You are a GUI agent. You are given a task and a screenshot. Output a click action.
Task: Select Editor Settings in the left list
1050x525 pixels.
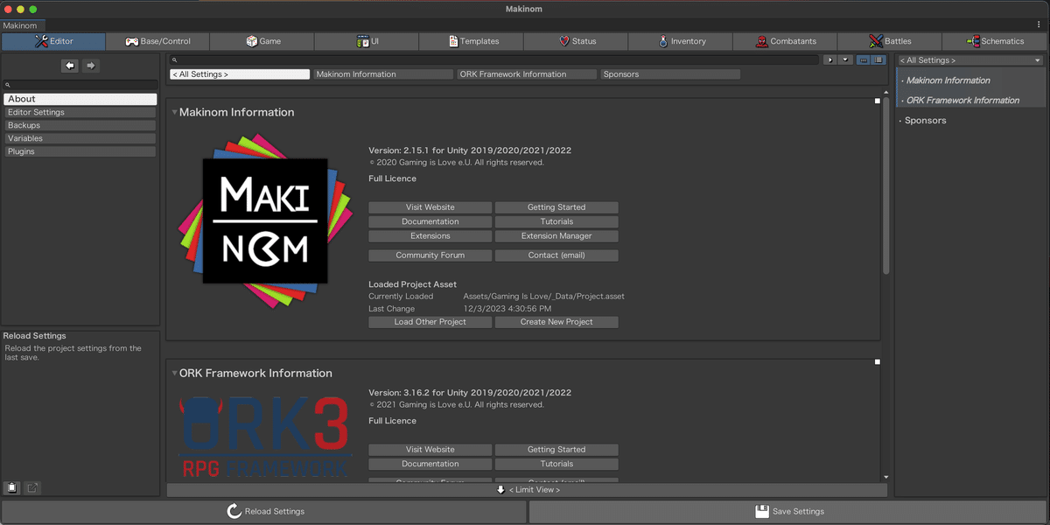tap(80, 112)
